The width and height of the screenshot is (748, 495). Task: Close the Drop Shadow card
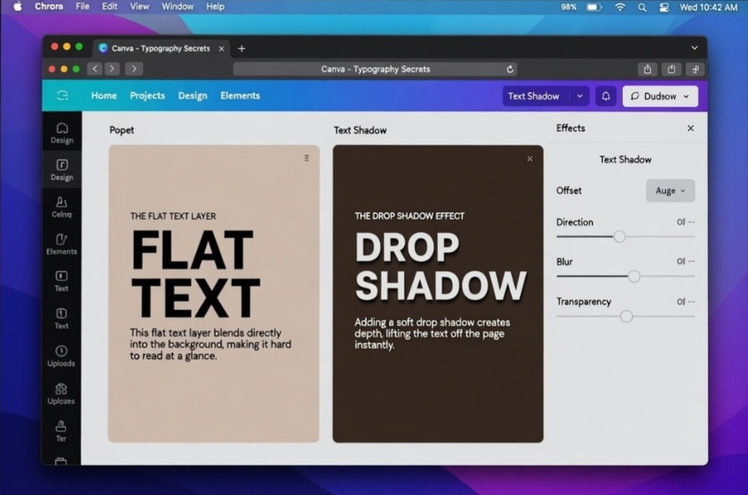[529, 158]
